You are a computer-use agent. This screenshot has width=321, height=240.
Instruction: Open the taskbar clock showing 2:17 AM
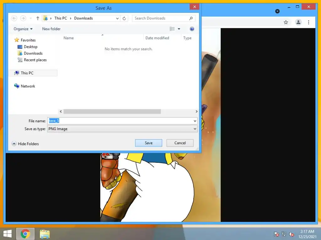coord(307,234)
